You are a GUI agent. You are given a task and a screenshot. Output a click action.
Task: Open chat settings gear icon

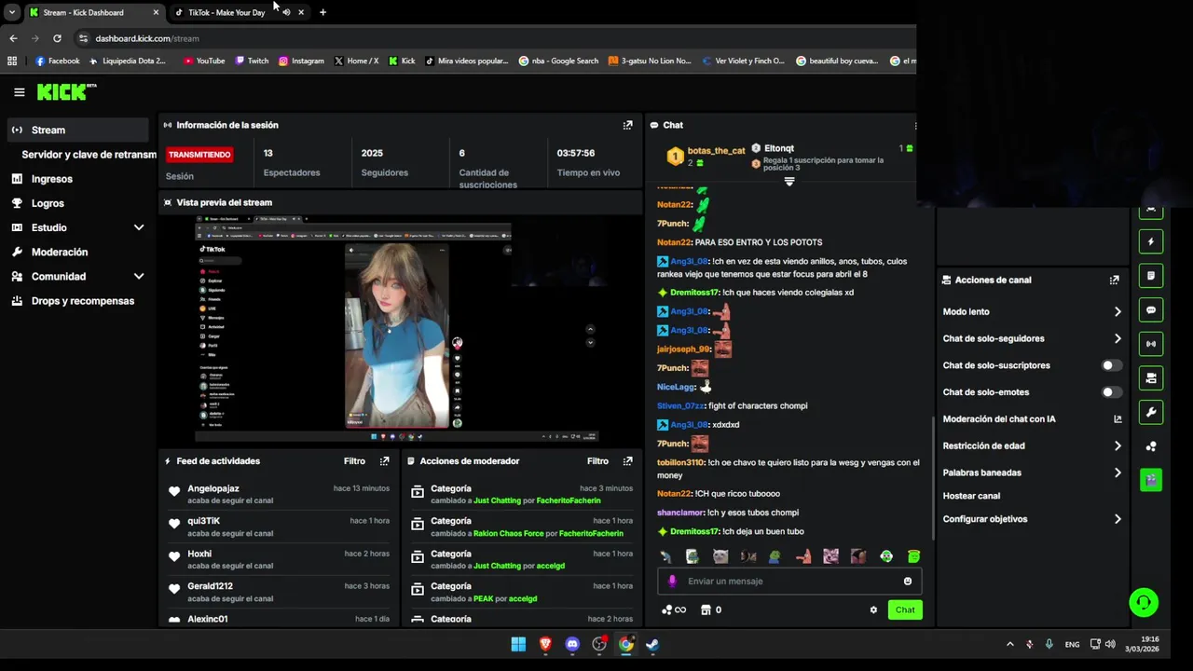(x=873, y=610)
